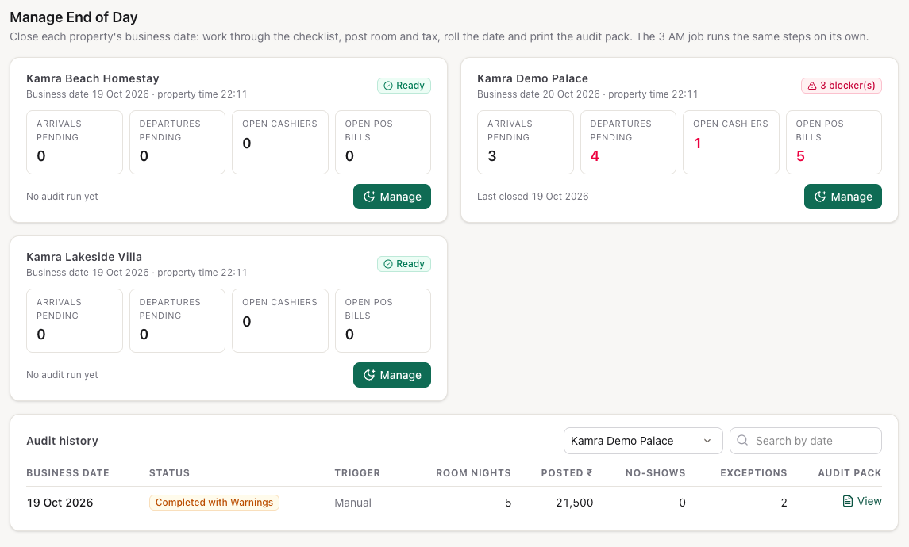This screenshot has height=547, width=909.
Task: Click No audit run yet under Lakeside Villa
Action: (x=62, y=374)
